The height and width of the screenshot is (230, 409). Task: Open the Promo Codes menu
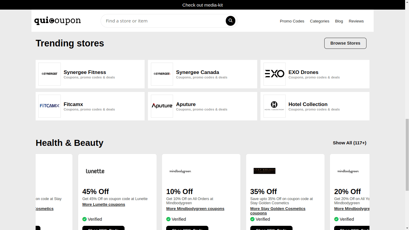(292, 21)
